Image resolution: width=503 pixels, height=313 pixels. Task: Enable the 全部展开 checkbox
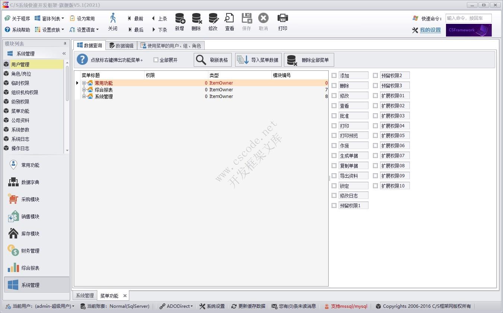pyautogui.click(x=156, y=60)
